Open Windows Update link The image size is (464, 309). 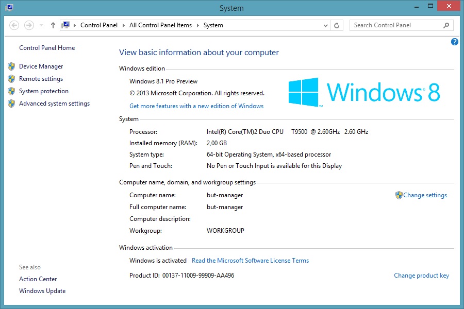(x=42, y=291)
